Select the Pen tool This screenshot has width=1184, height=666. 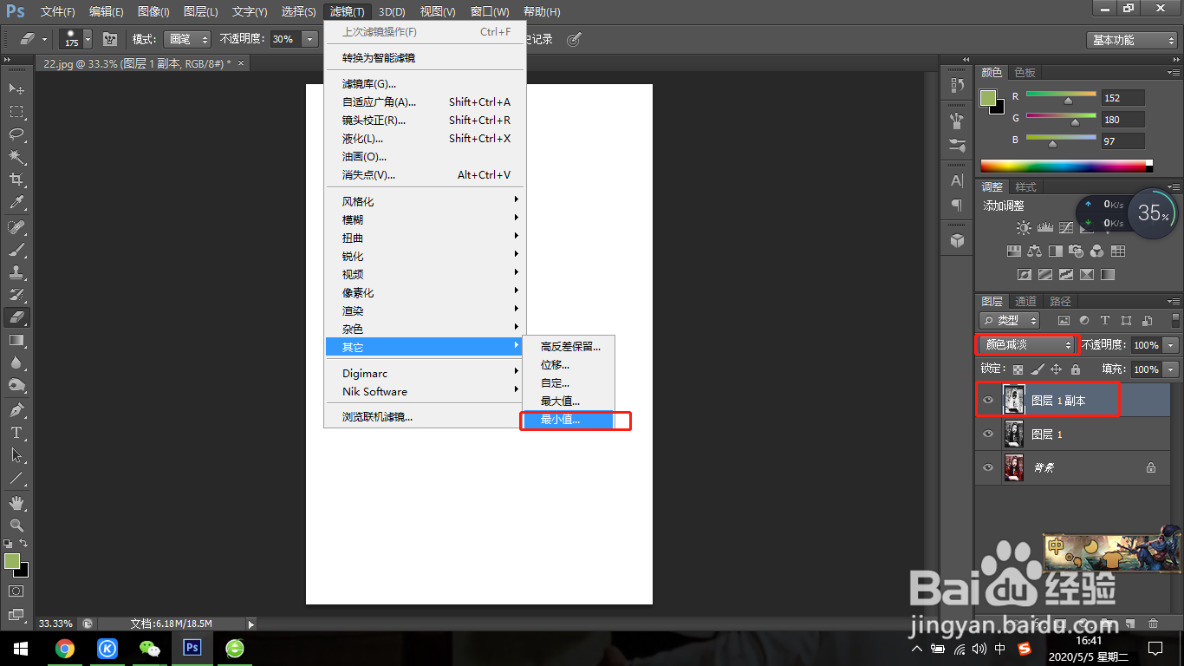16,409
